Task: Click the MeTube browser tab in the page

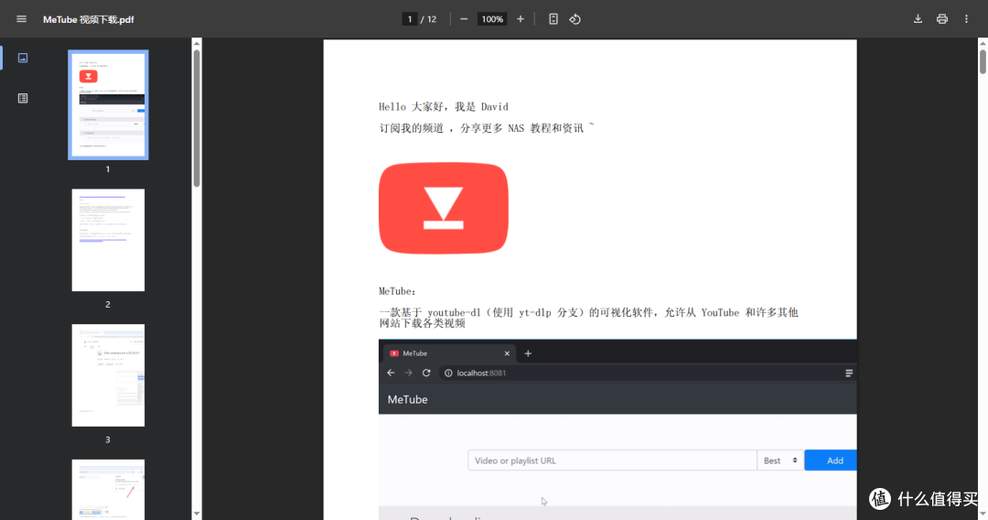Action: click(447, 353)
